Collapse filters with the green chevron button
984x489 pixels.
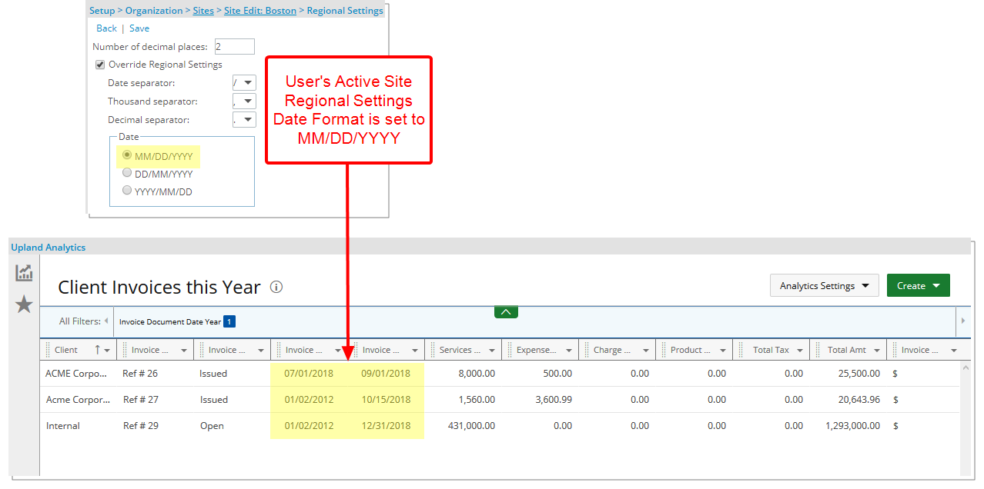pos(506,311)
